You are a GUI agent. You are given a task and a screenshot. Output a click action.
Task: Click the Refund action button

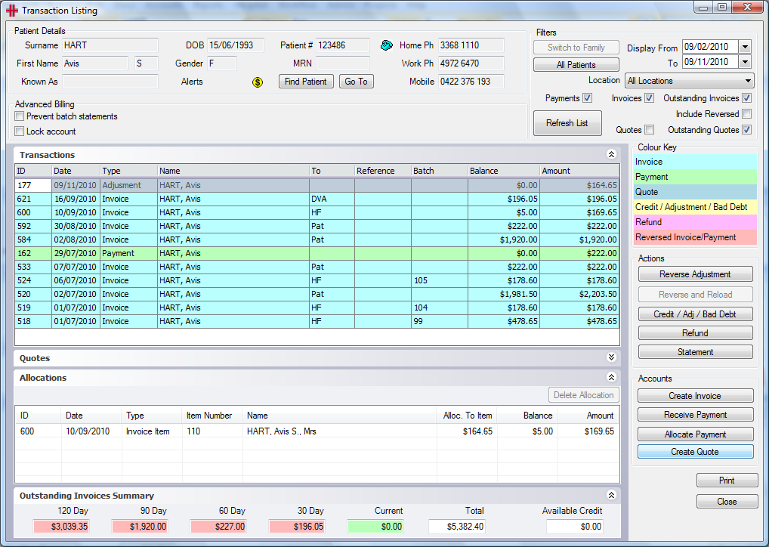tap(696, 333)
